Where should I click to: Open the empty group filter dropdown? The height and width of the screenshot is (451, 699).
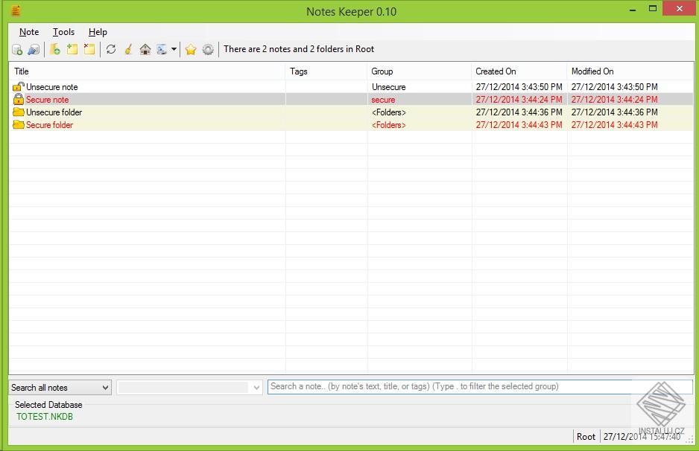(x=189, y=387)
